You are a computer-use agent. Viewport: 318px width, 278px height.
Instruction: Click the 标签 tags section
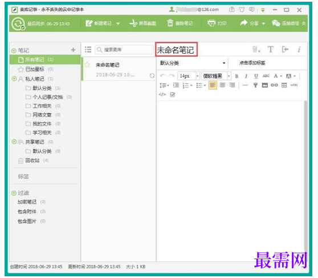point(23,176)
